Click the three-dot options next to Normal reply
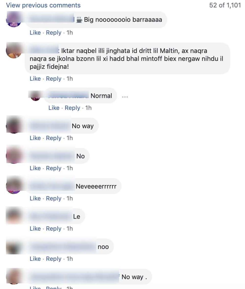Screen dimensions: 245x289 point(125,97)
